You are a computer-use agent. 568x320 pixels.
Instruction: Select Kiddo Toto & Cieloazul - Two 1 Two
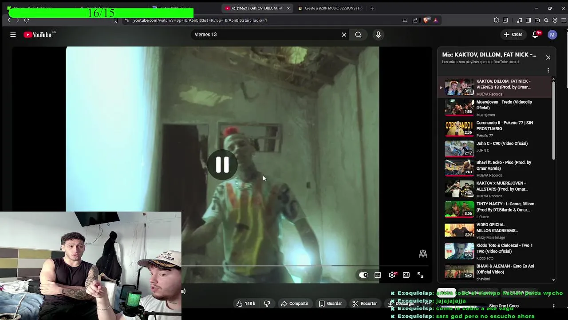pyautogui.click(x=495, y=251)
